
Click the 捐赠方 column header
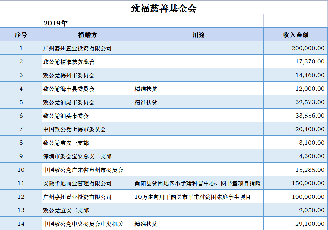87,34
